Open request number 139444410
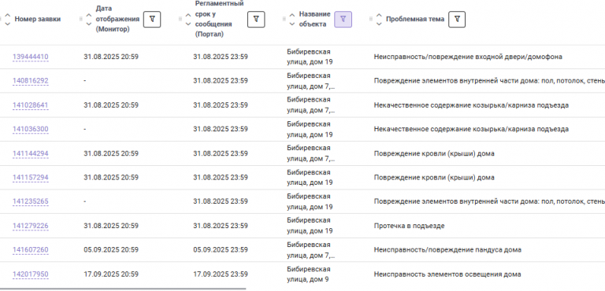The height and width of the screenshot is (291, 605). click(x=31, y=57)
